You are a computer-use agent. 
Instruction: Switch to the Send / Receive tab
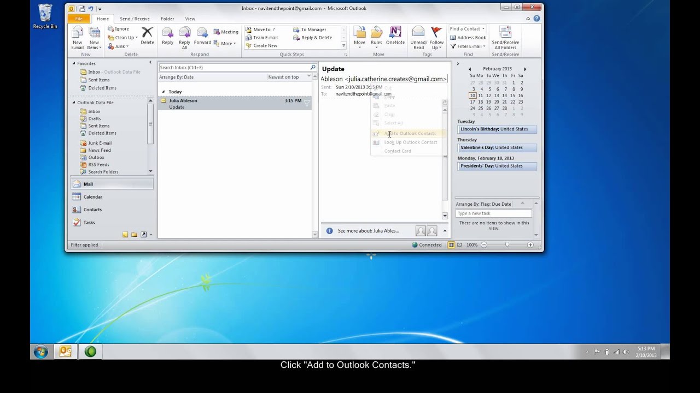[135, 19]
